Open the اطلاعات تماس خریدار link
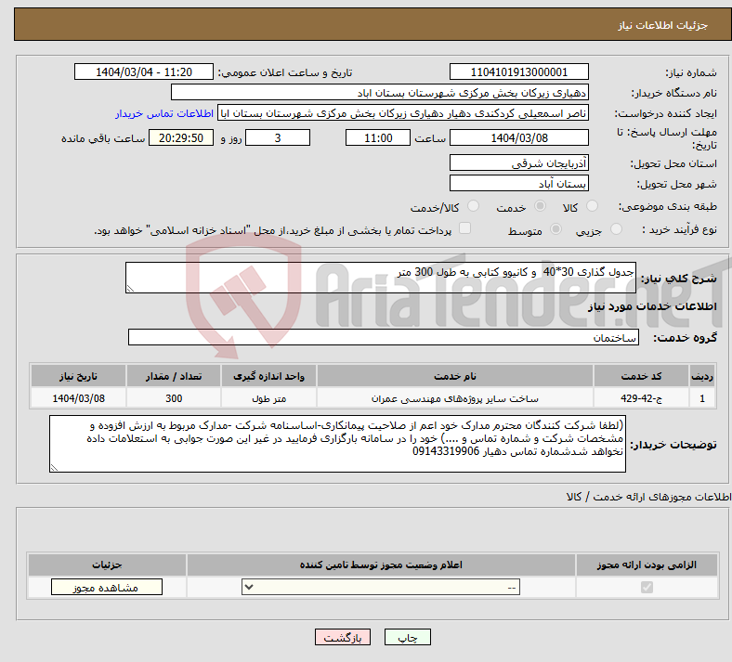 [x=164, y=113]
